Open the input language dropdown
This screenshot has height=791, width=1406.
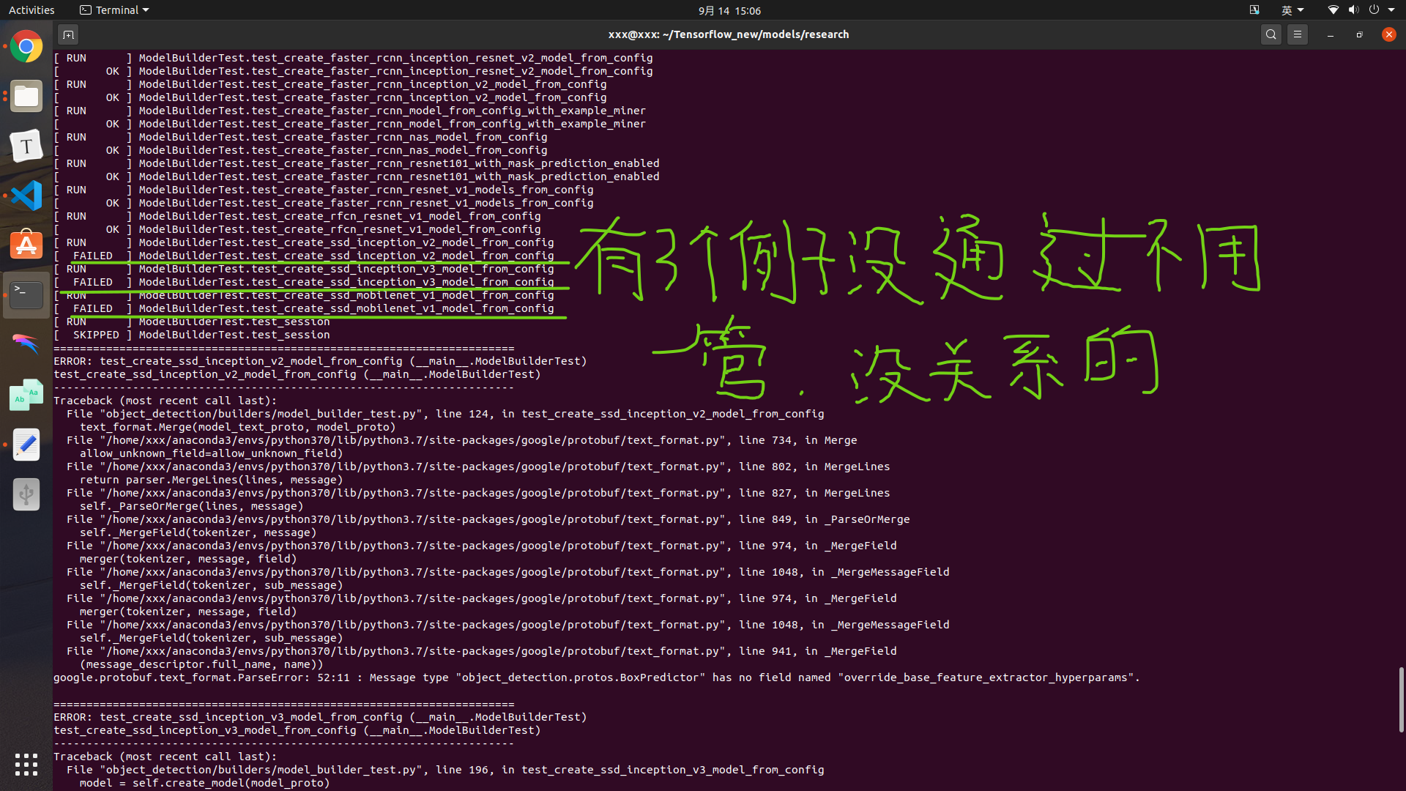click(x=1292, y=10)
